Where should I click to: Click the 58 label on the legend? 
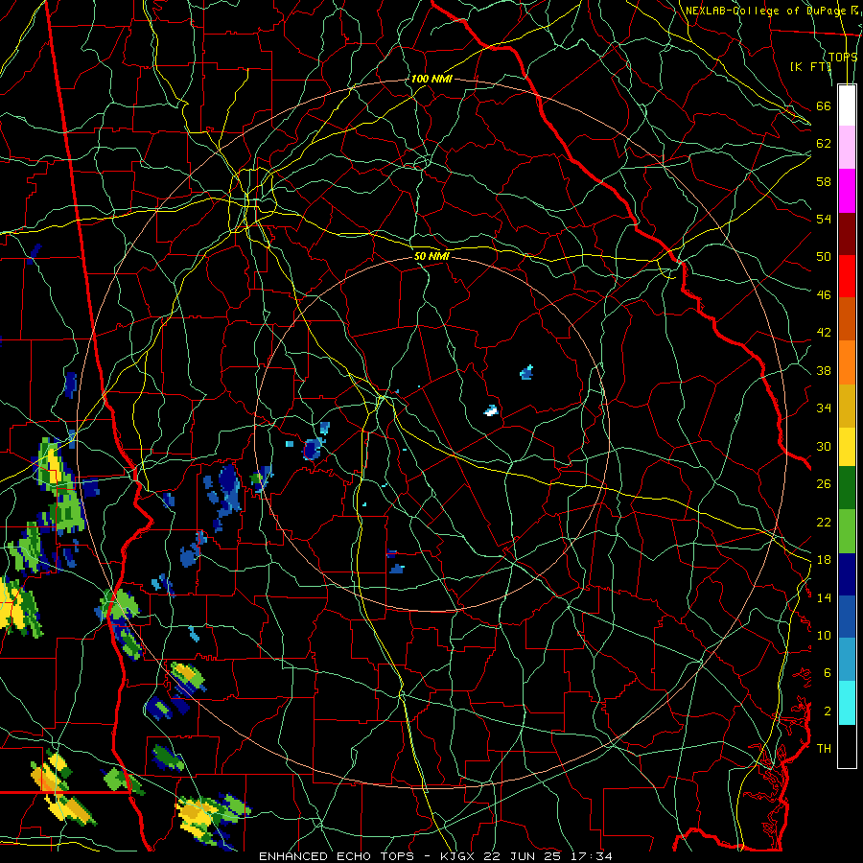[824, 181]
